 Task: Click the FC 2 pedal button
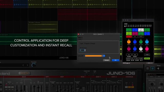click(x=137, y=59)
